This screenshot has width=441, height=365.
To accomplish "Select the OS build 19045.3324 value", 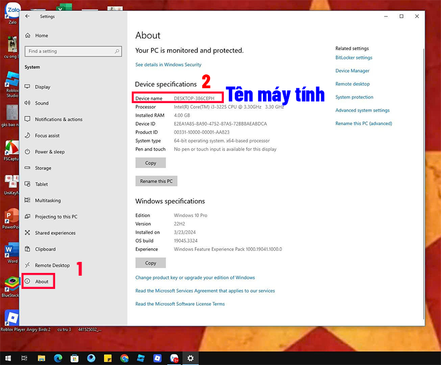I will coord(186,241).
